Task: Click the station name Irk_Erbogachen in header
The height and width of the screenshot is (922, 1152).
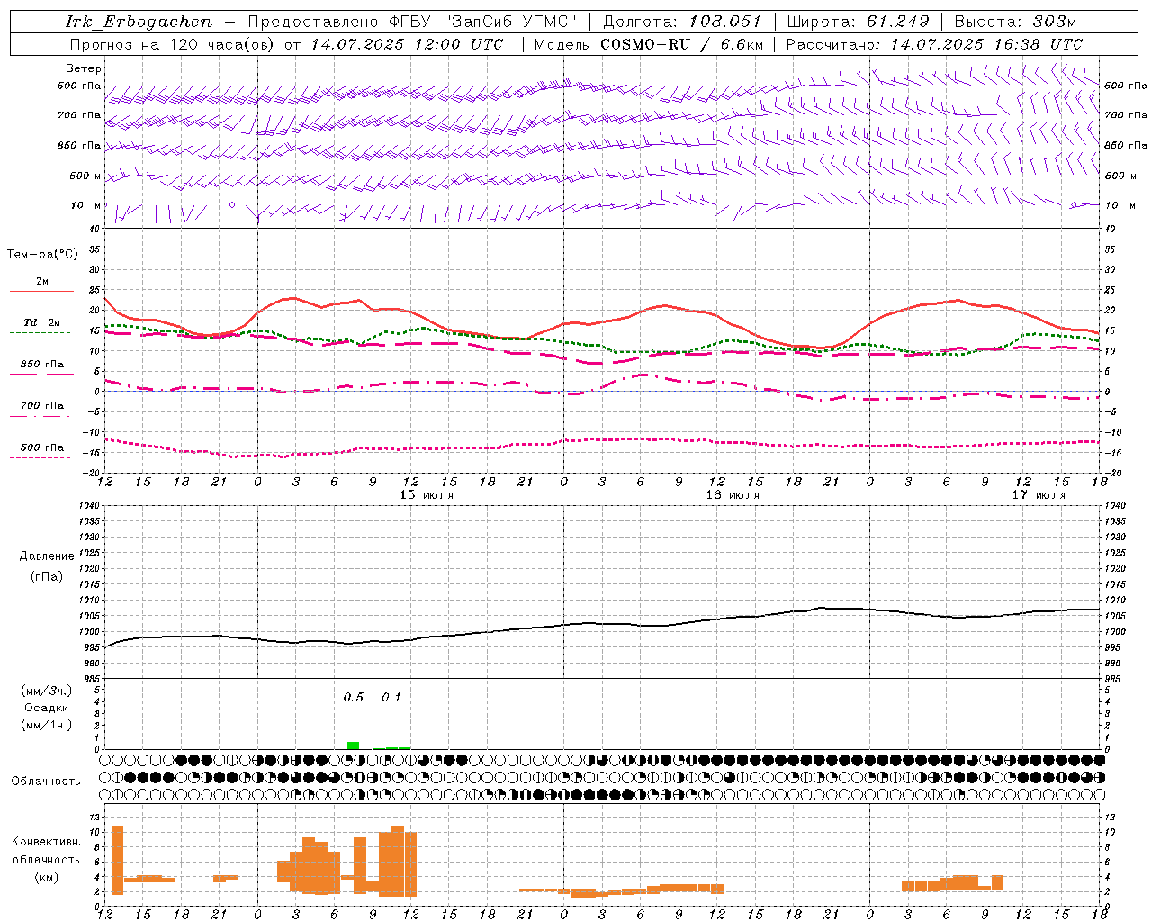Action: coord(139,22)
